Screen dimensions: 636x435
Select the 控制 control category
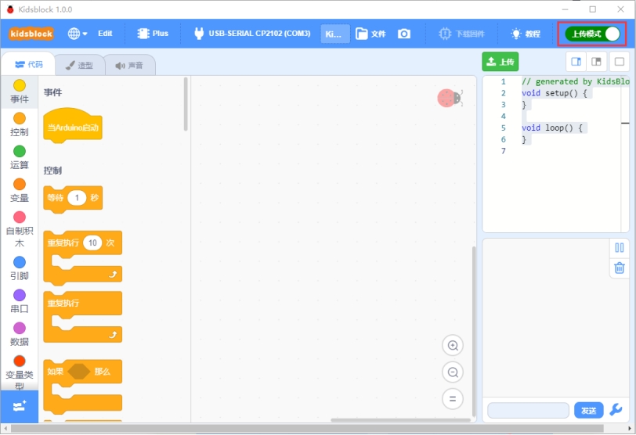click(20, 124)
